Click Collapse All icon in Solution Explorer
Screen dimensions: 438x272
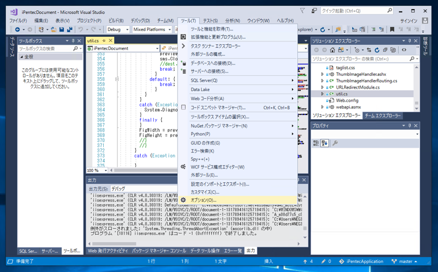click(x=385, y=50)
